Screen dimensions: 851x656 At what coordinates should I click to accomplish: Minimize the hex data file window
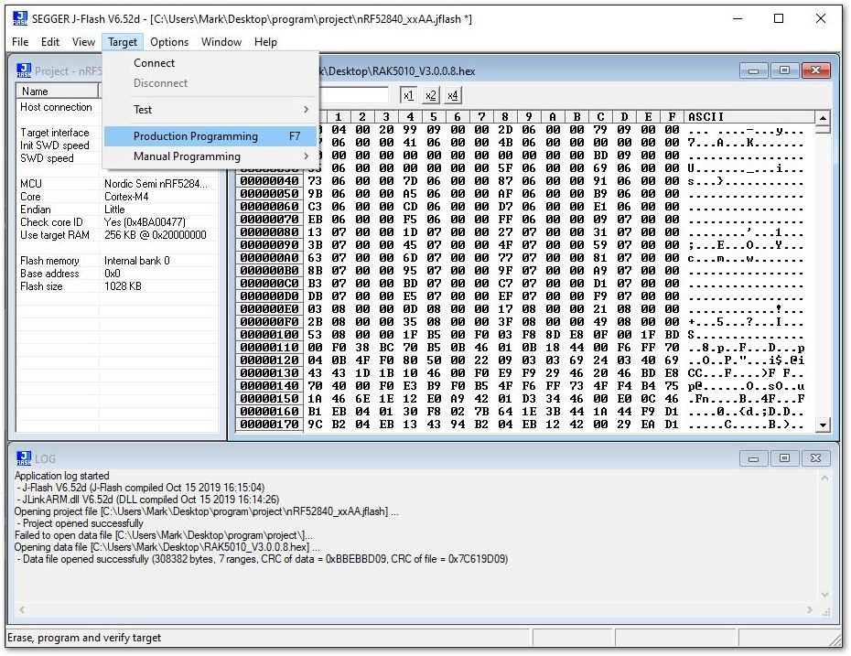tap(753, 70)
